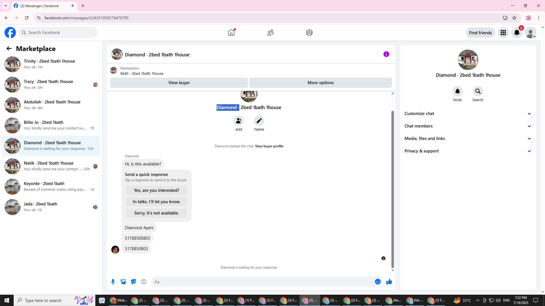
Task: Open the GIF picker
Action: [x=144, y=282]
